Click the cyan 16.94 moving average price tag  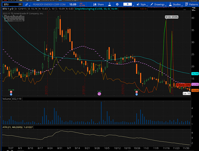coord(195,74)
